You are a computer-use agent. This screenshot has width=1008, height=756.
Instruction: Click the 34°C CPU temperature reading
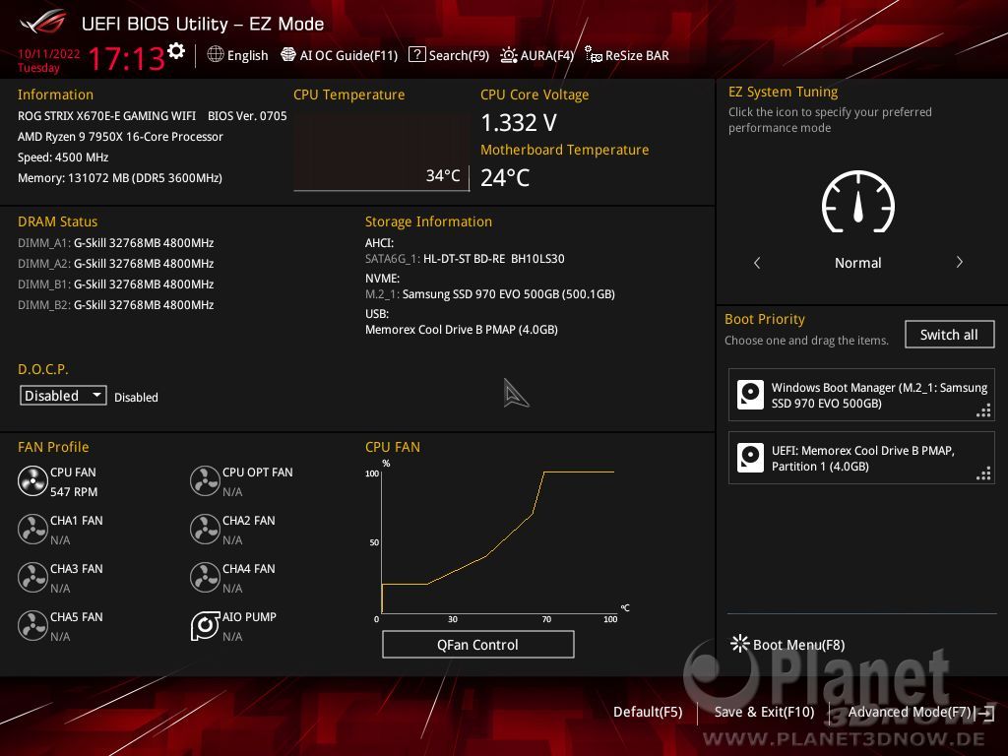443,175
